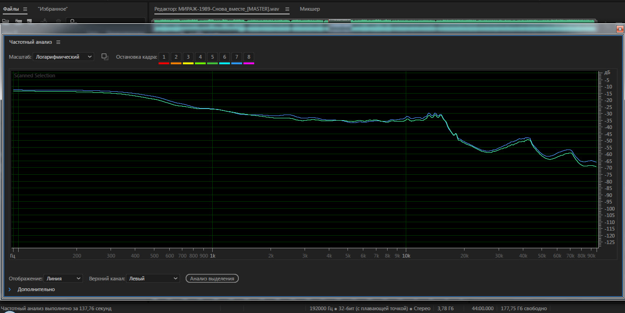625x313 pixels.
Task: Open the Верхний канал dropdown set to Левый
Action: [153, 279]
